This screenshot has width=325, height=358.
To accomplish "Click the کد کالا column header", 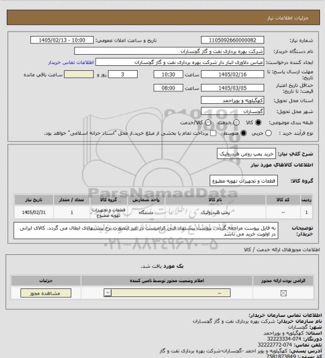I will click(x=283, y=200).
